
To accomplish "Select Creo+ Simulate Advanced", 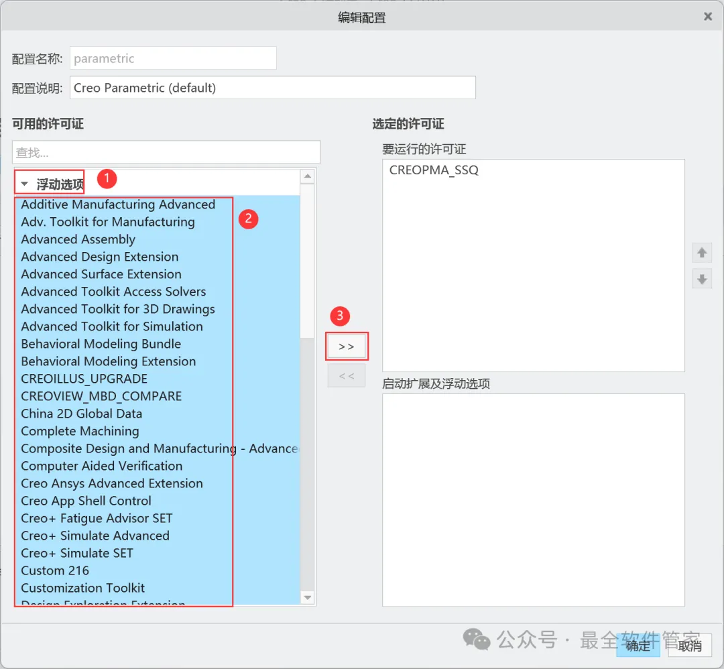I will click(158, 536).
